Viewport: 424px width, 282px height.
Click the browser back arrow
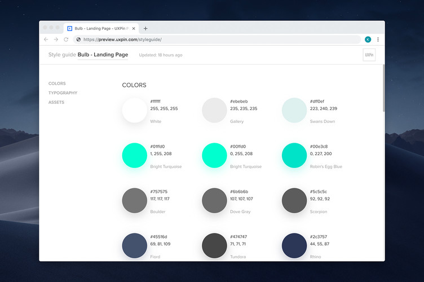click(x=46, y=39)
